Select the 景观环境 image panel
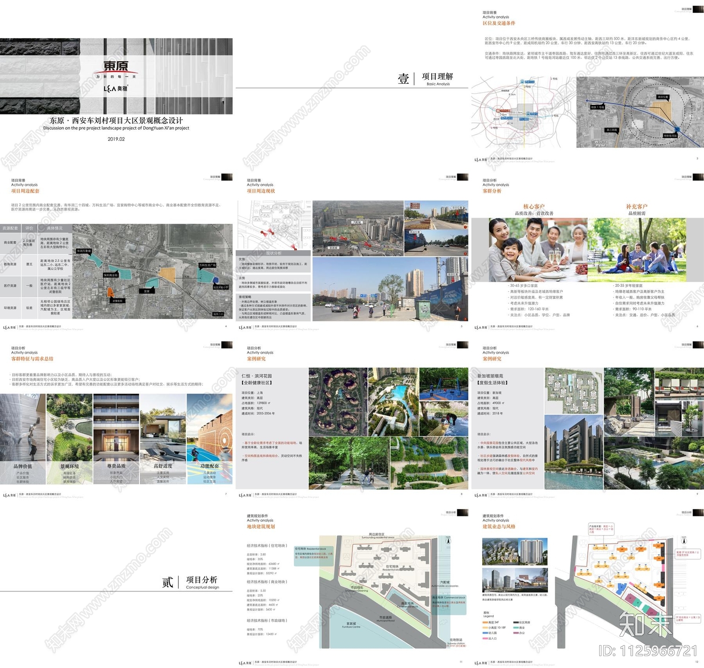This screenshot has width=704, height=668. coord(70,439)
